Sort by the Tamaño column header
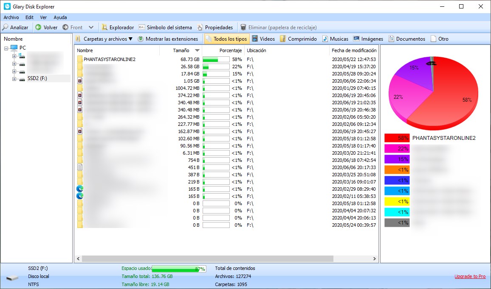This screenshot has height=289, width=491. [x=181, y=50]
